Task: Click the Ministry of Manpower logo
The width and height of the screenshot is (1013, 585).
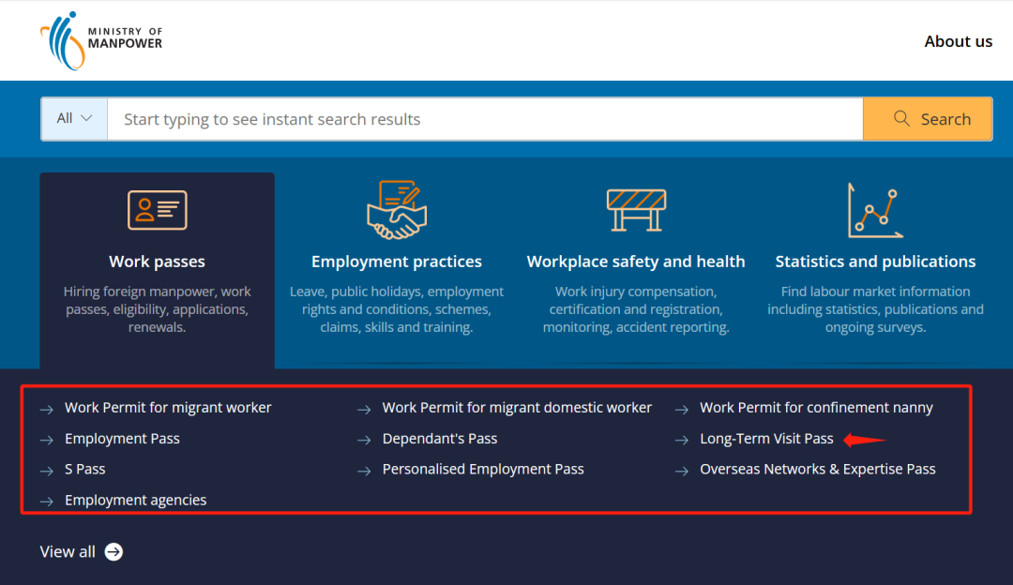Action: tap(101, 40)
